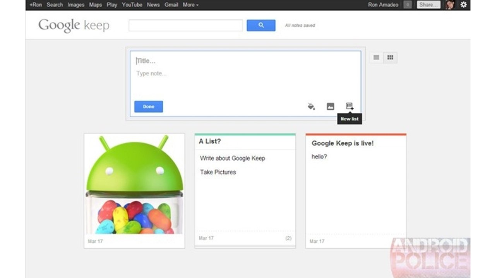Click the blue search button
This screenshot has width=495, height=278.
(x=261, y=25)
